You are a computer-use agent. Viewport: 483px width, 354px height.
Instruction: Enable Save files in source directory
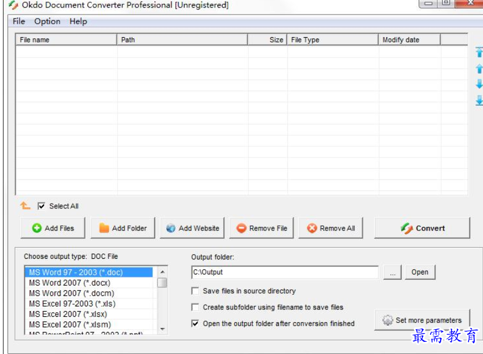click(195, 291)
